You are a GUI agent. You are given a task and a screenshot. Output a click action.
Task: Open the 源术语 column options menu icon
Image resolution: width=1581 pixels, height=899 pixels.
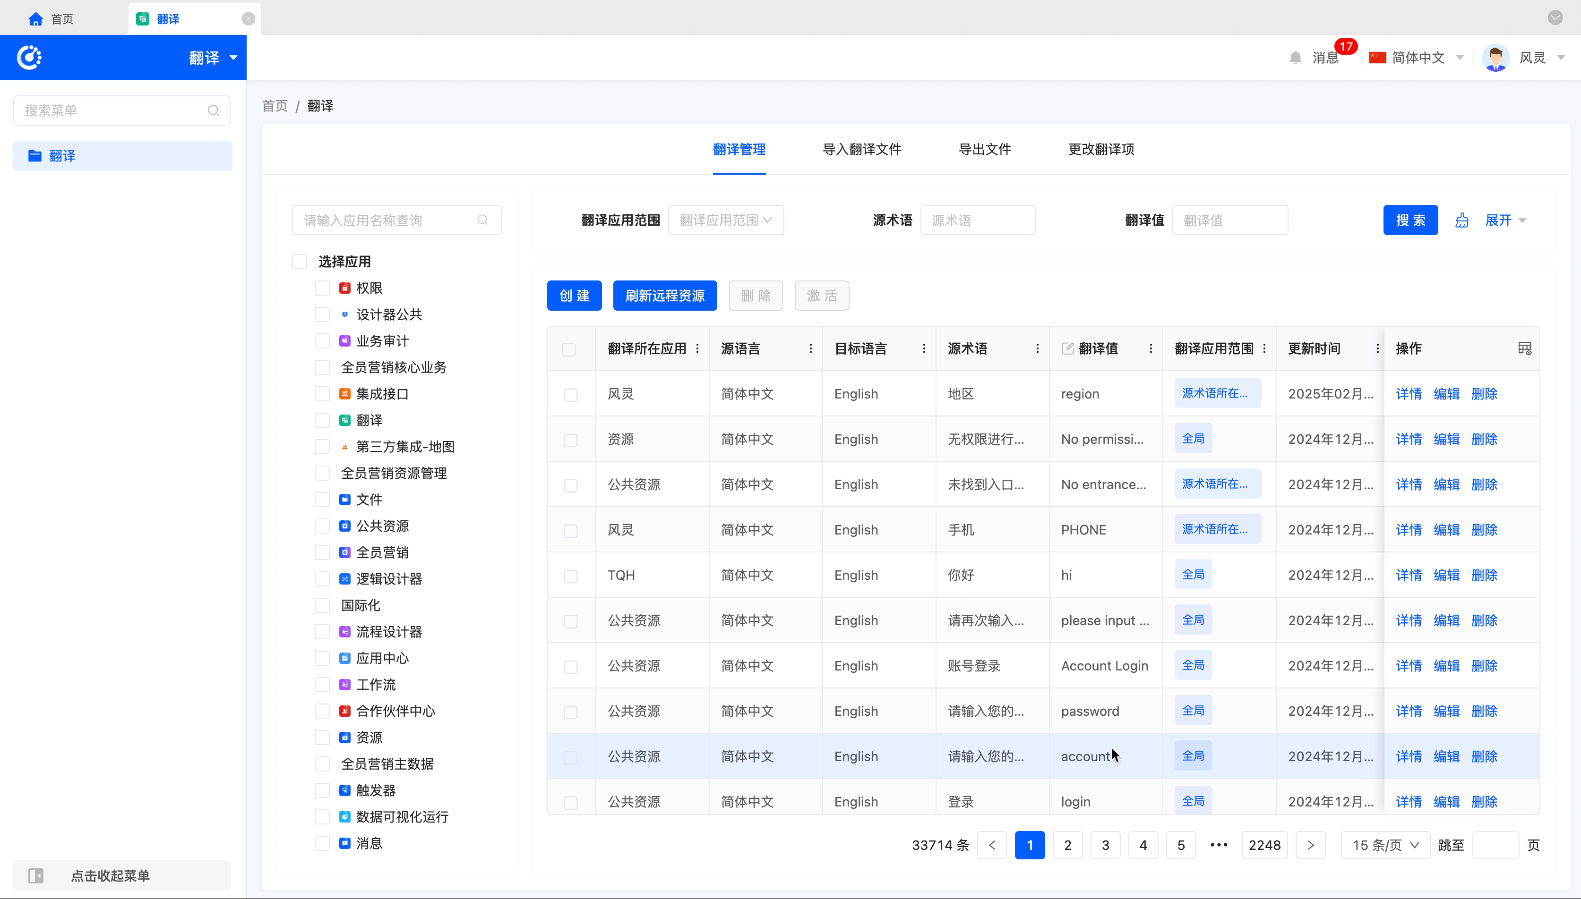(x=1037, y=349)
